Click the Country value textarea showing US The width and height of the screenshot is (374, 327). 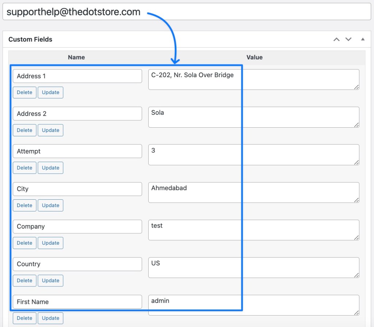[254, 267]
